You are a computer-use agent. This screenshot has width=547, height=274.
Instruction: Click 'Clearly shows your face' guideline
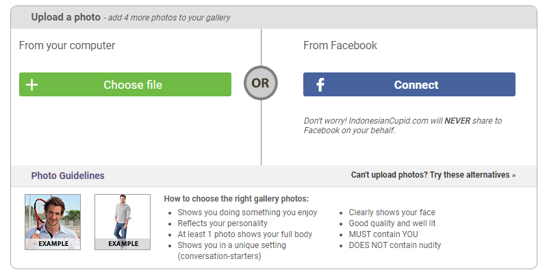point(392,213)
